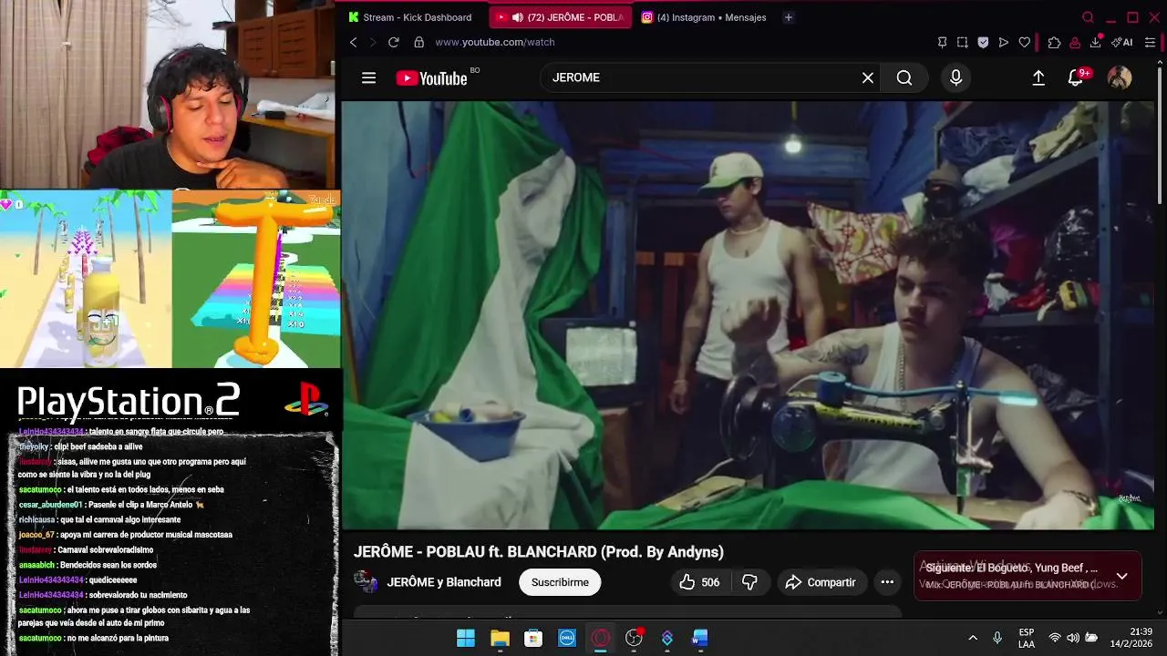
Task: Open the Dell app in taskbar
Action: [566, 638]
